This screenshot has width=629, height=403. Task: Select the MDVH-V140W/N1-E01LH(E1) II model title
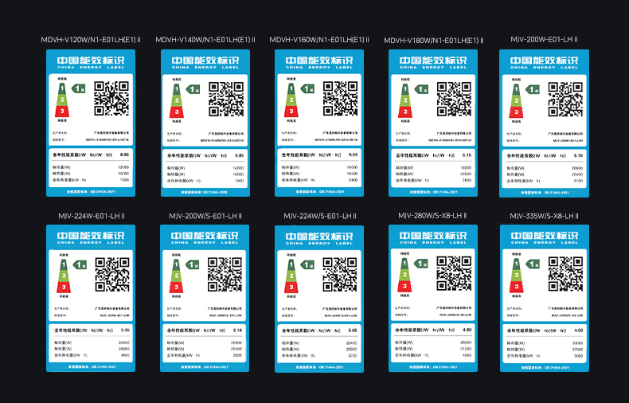point(205,40)
